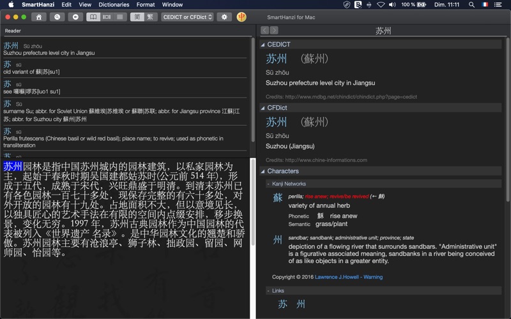
Task: Select the entry 'old variant of 蘇|苏[su1]'
Action: pyautogui.click(x=125, y=68)
